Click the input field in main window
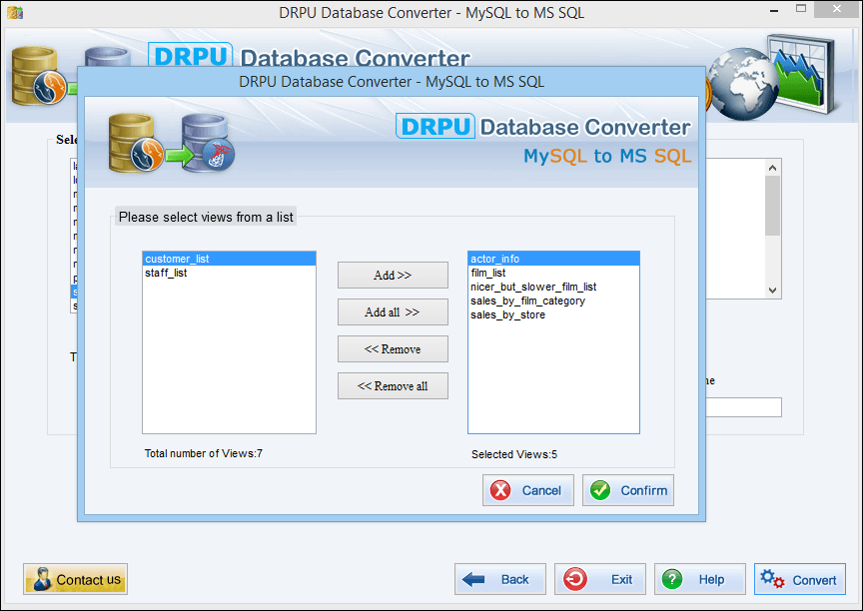This screenshot has width=863, height=611. [743, 407]
